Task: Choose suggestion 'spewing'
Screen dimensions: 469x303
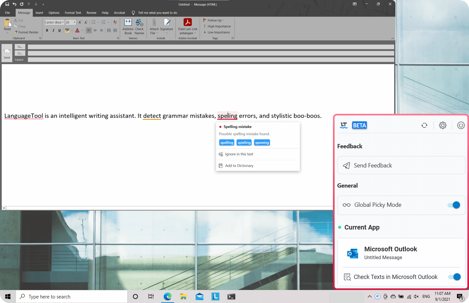Action: click(x=262, y=142)
